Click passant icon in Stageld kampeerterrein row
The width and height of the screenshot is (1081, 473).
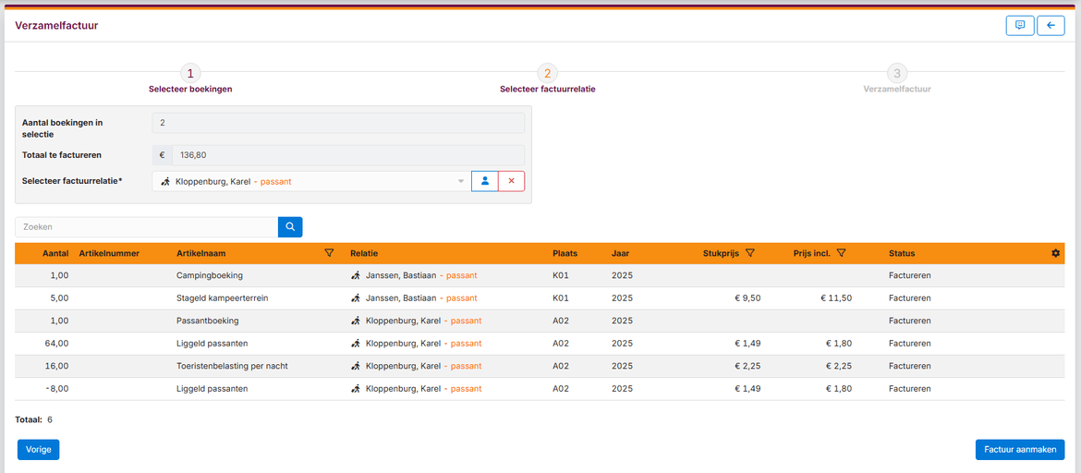[356, 297]
